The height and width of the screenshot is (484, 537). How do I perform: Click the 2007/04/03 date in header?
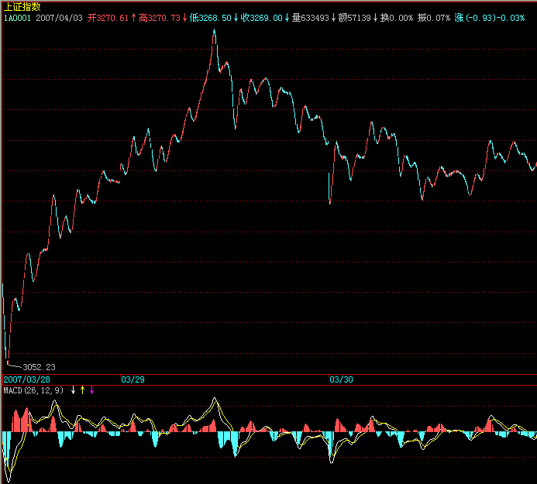coord(60,16)
